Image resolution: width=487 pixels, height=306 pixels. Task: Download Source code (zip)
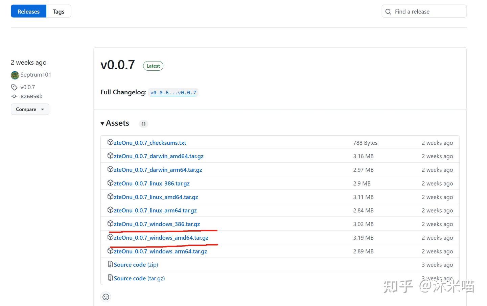pyautogui.click(x=136, y=265)
